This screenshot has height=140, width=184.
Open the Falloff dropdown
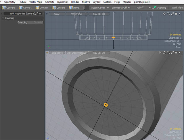141,8
